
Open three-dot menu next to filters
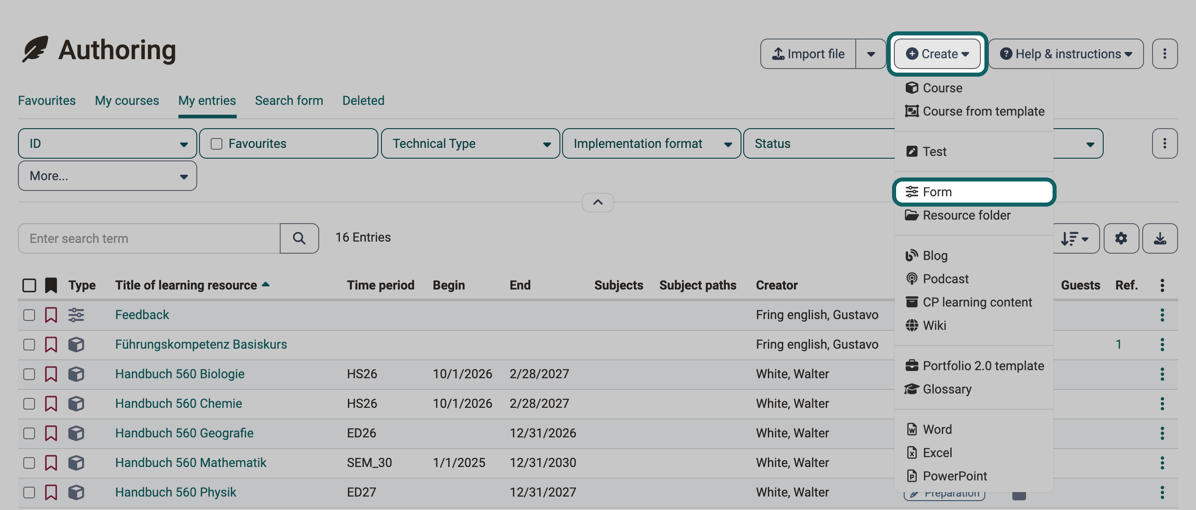(x=1164, y=143)
